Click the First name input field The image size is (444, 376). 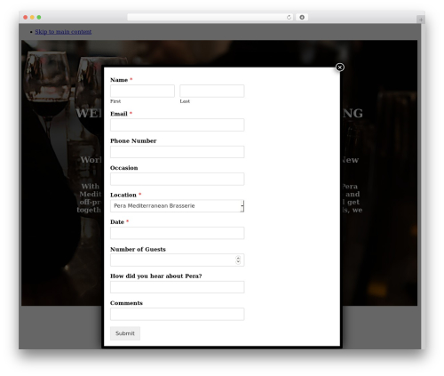142,91
